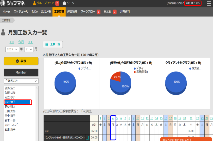Open the 共有資料 tab
Image resolution: width=213 pixels, height=141 pixels.
[125, 12]
